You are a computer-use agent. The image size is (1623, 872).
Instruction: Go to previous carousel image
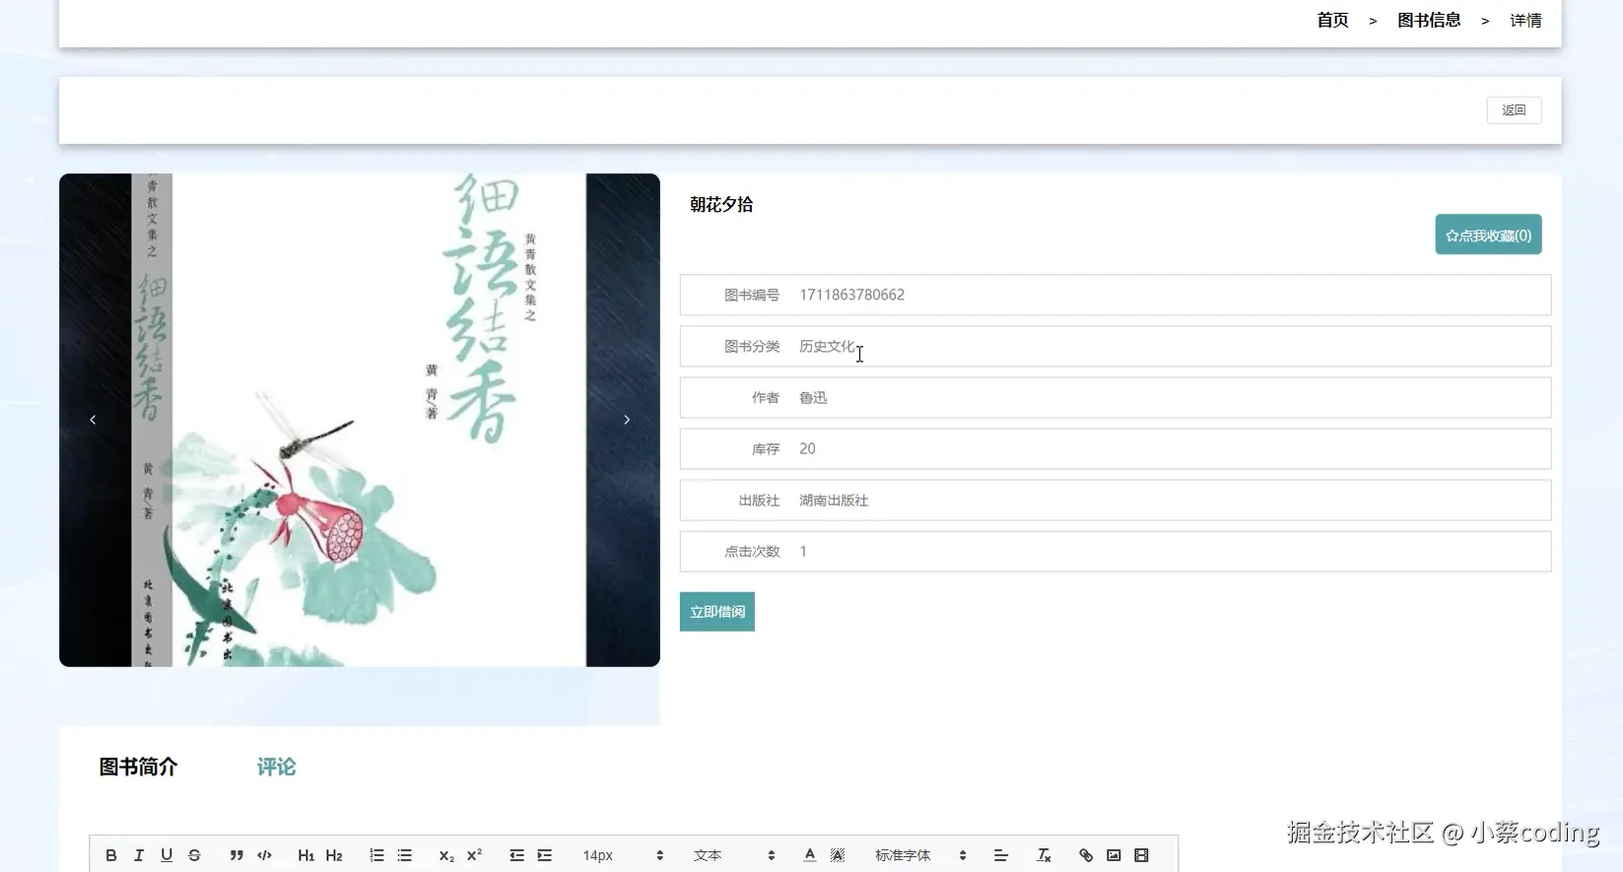click(x=93, y=420)
